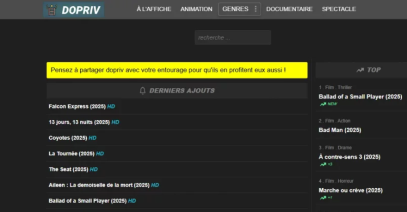Viewport: 407px width, 212px height.
Task: Click the DOPRIV logo
Action: coord(74,10)
